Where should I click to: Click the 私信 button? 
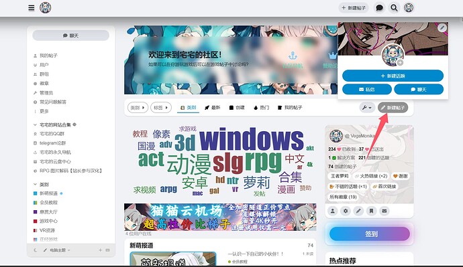(x=367, y=89)
